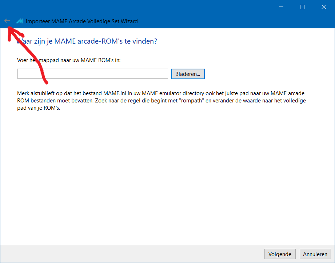Close the import wizard window
This screenshot has height=263, width=335.
tap(324, 7)
